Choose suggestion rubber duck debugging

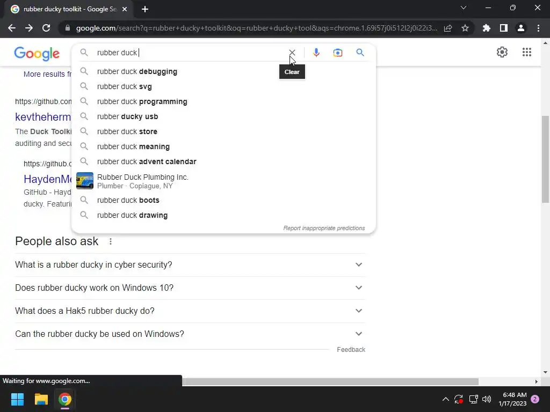click(x=223, y=71)
